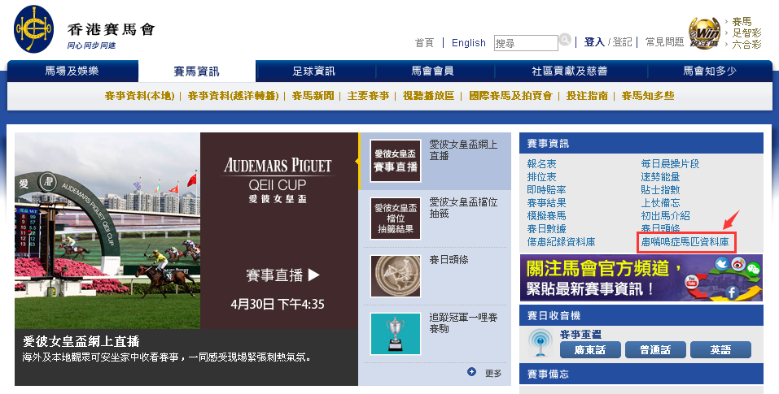
Task: Click the Hong Kong Jockey Club logo
Action: click(x=34, y=29)
